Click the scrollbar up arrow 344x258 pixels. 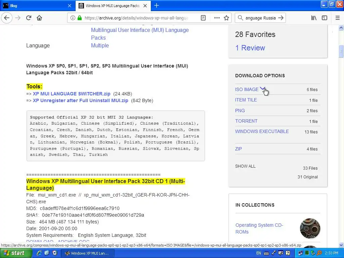pos(341,28)
